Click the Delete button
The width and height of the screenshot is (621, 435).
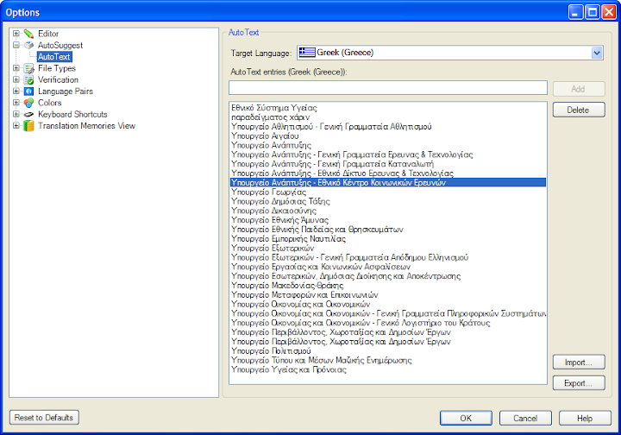(578, 110)
